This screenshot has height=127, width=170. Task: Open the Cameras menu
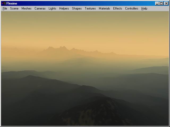click(40, 8)
